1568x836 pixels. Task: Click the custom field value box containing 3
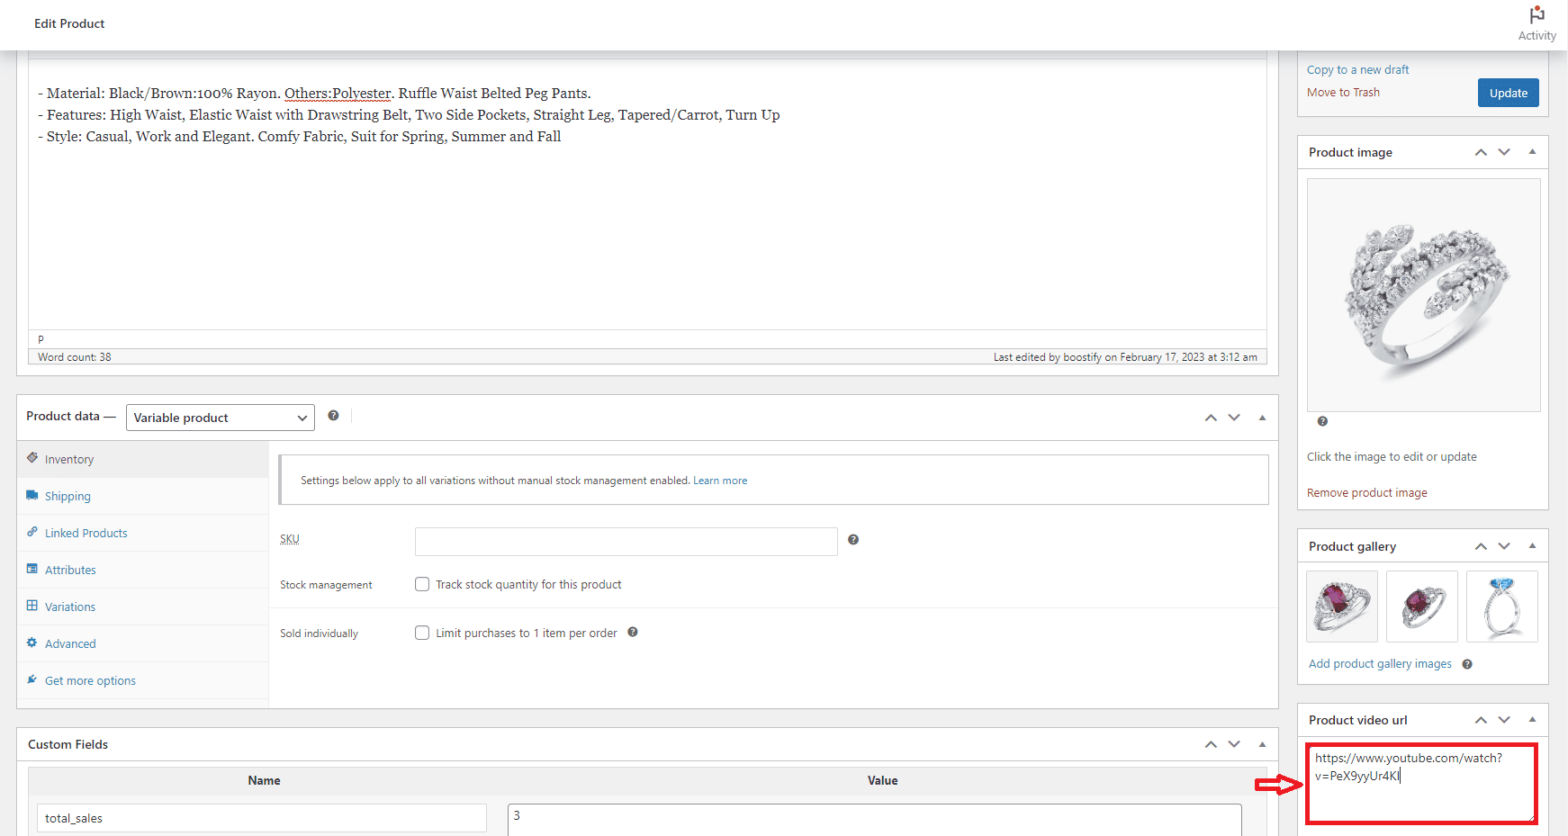pyautogui.click(x=875, y=820)
